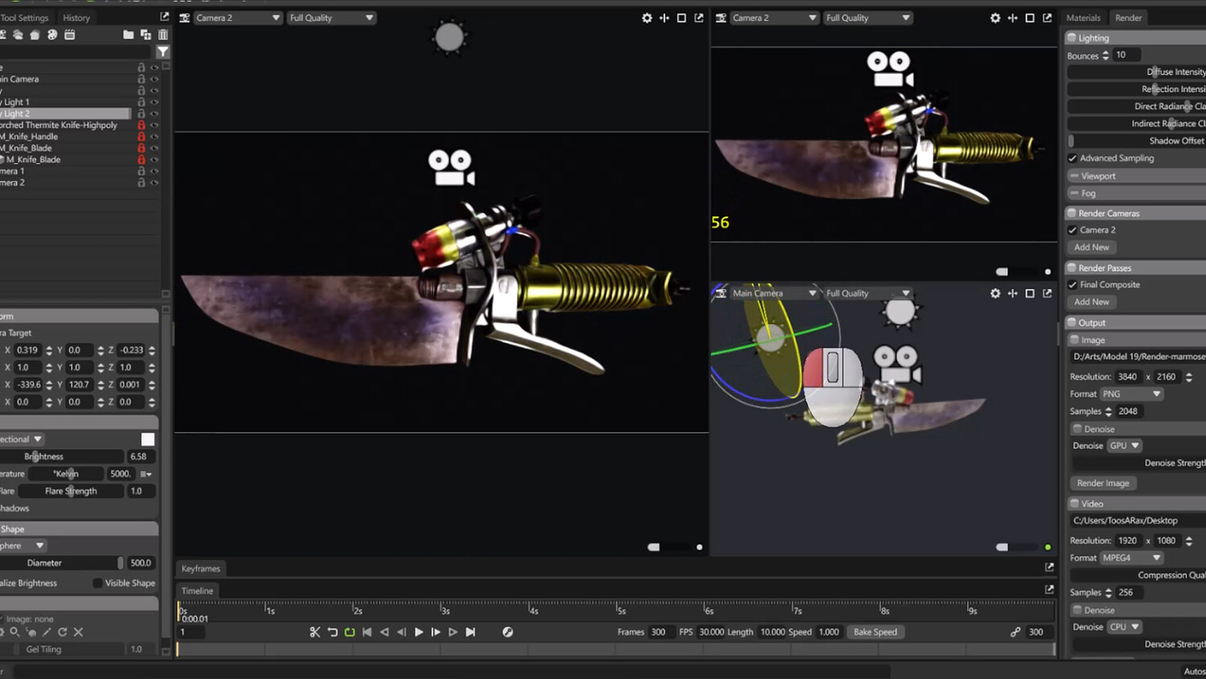Screen dimensions: 1206x679
Task: Hide Light 1 using its eye icon
Action: [x=154, y=102]
